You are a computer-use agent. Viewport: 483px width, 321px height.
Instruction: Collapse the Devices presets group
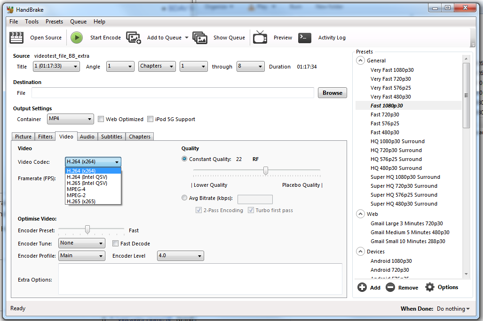pyautogui.click(x=360, y=251)
